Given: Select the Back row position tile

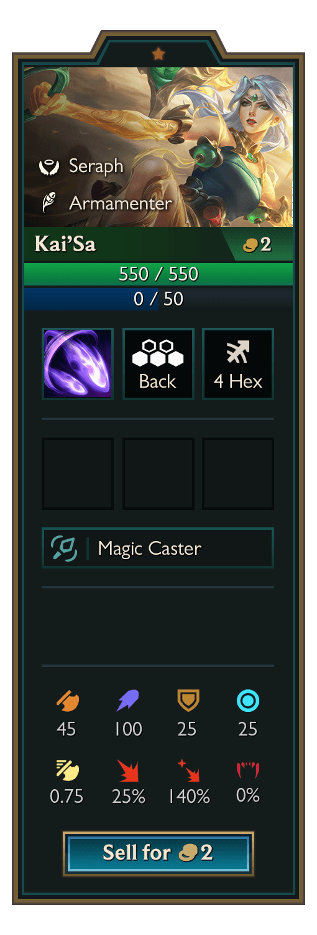Looking at the screenshot, I should 158,364.
